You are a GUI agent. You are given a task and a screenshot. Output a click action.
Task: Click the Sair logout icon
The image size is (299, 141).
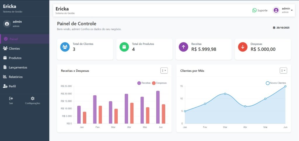click(x=11, y=99)
